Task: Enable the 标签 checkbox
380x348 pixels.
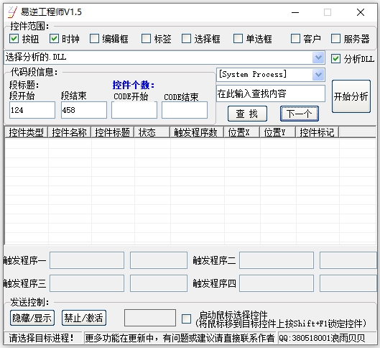Action: (146, 39)
